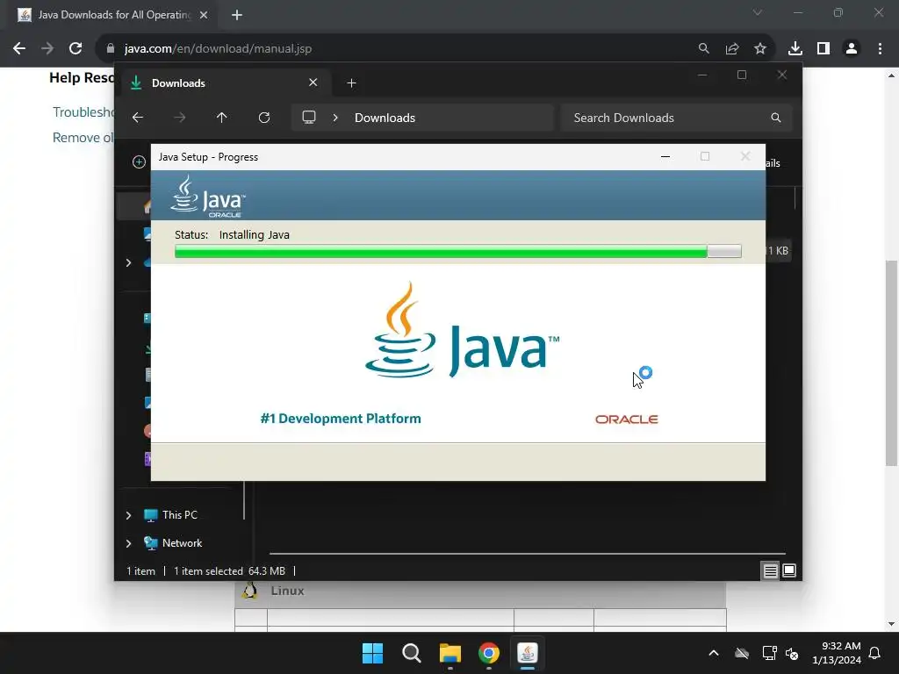Reload the java.com page in Chrome
This screenshot has height=674, width=899.
click(76, 49)
